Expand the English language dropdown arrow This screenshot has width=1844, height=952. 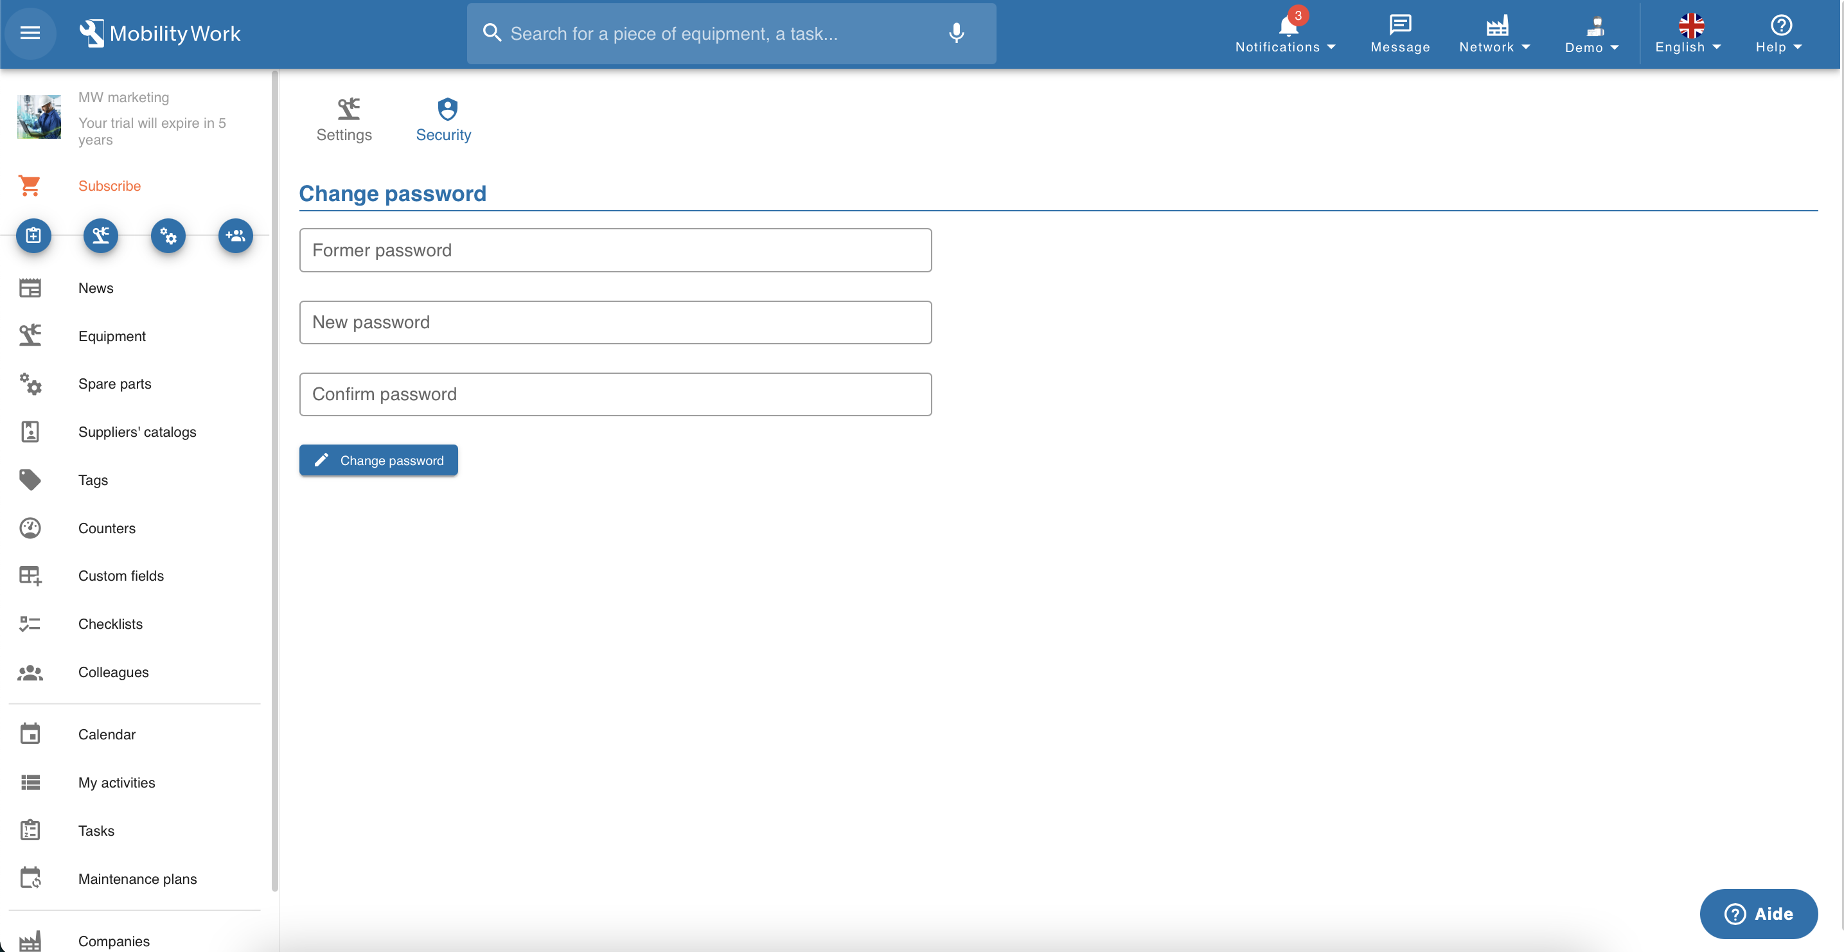(x=1717, y=48)
